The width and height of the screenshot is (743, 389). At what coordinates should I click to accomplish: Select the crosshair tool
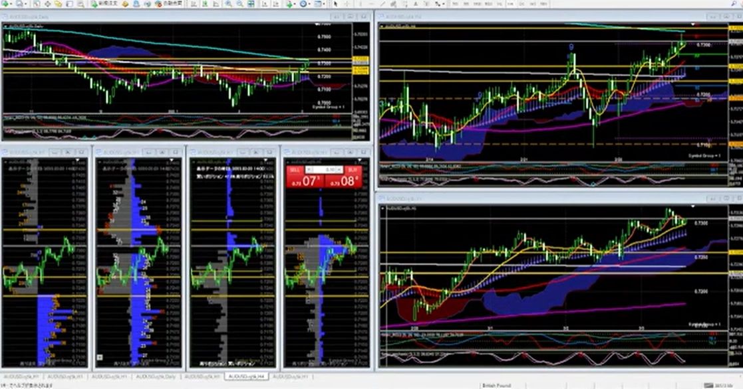[x=347, y=4]
